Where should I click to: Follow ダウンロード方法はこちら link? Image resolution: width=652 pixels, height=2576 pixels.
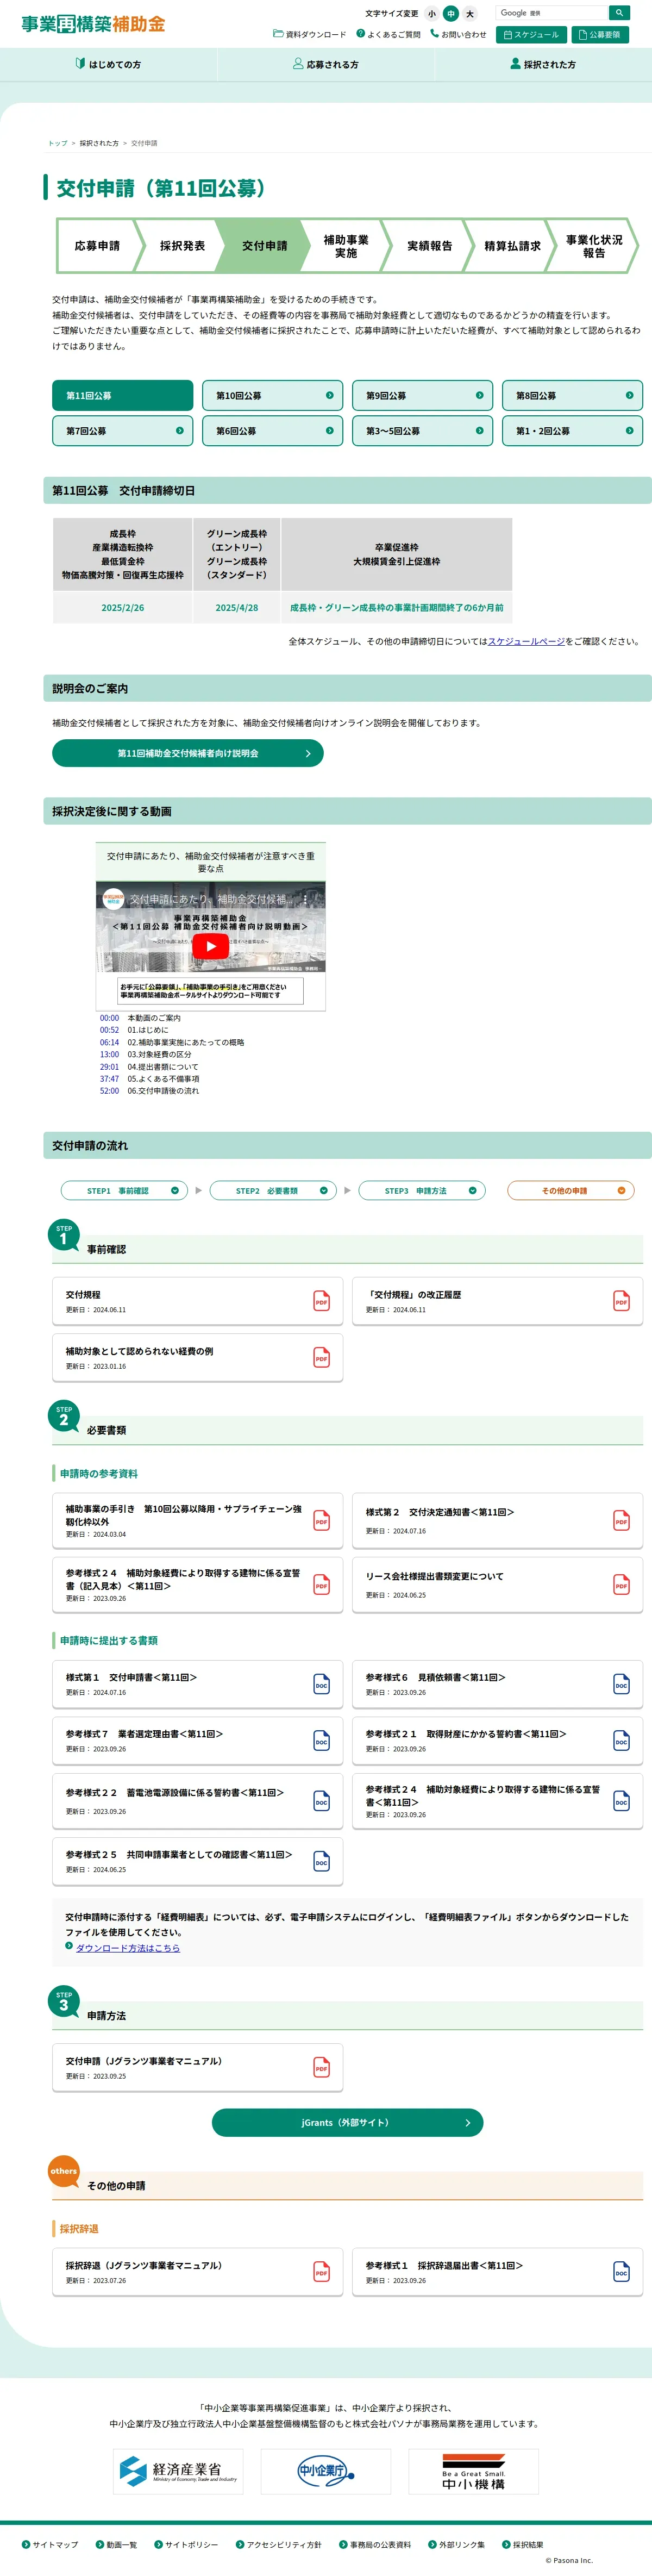click(x=128, y=1948)
